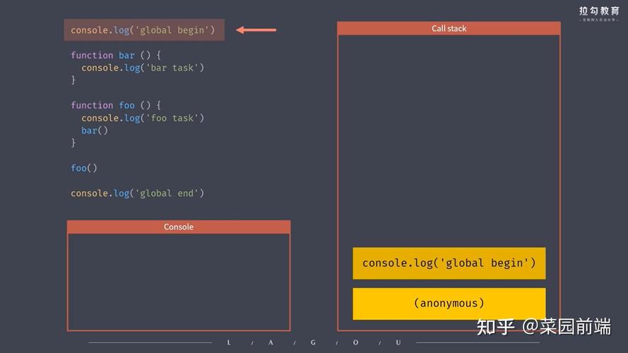
Task: Click the Zhihu watermark text
Action: [543, 327]
